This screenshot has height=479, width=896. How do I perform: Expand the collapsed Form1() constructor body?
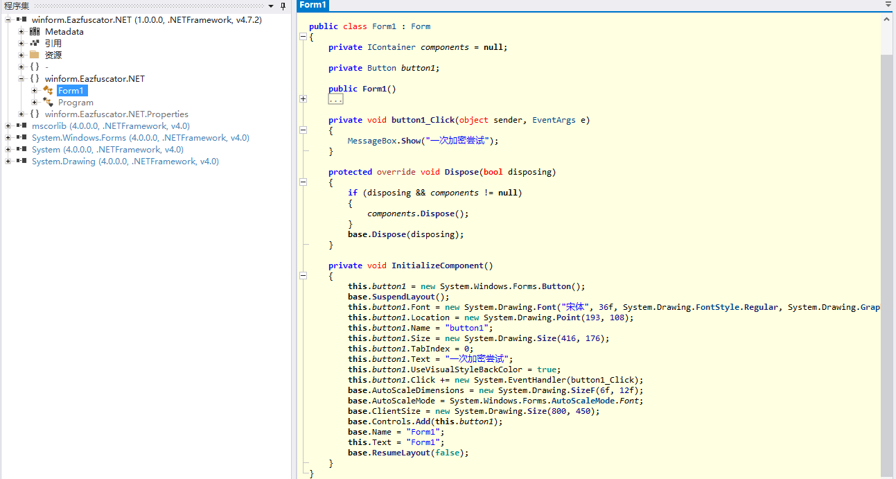pos(303,99)
